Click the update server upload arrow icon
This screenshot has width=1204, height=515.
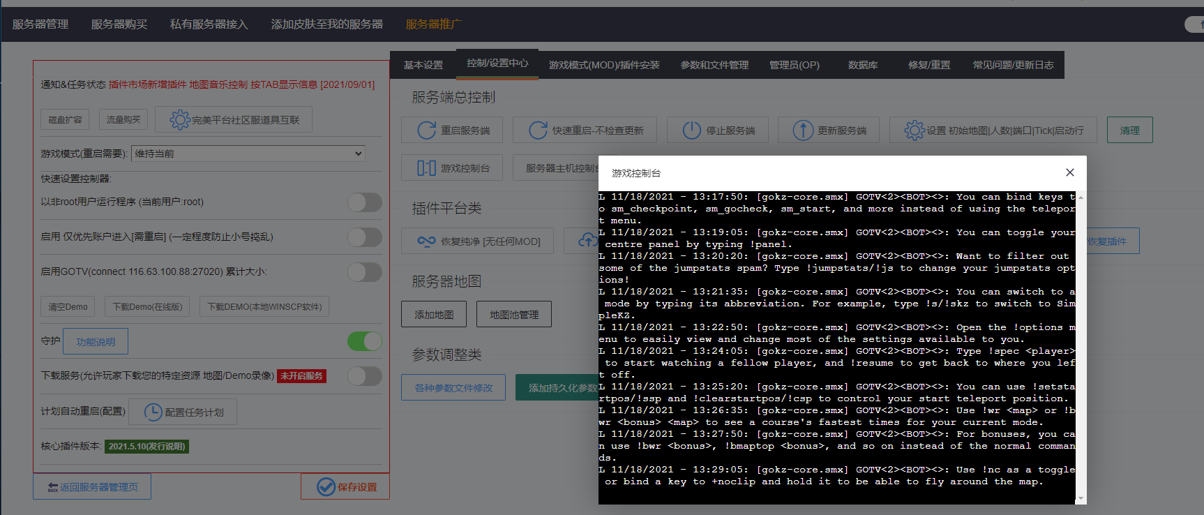click(x=803, y=130)
